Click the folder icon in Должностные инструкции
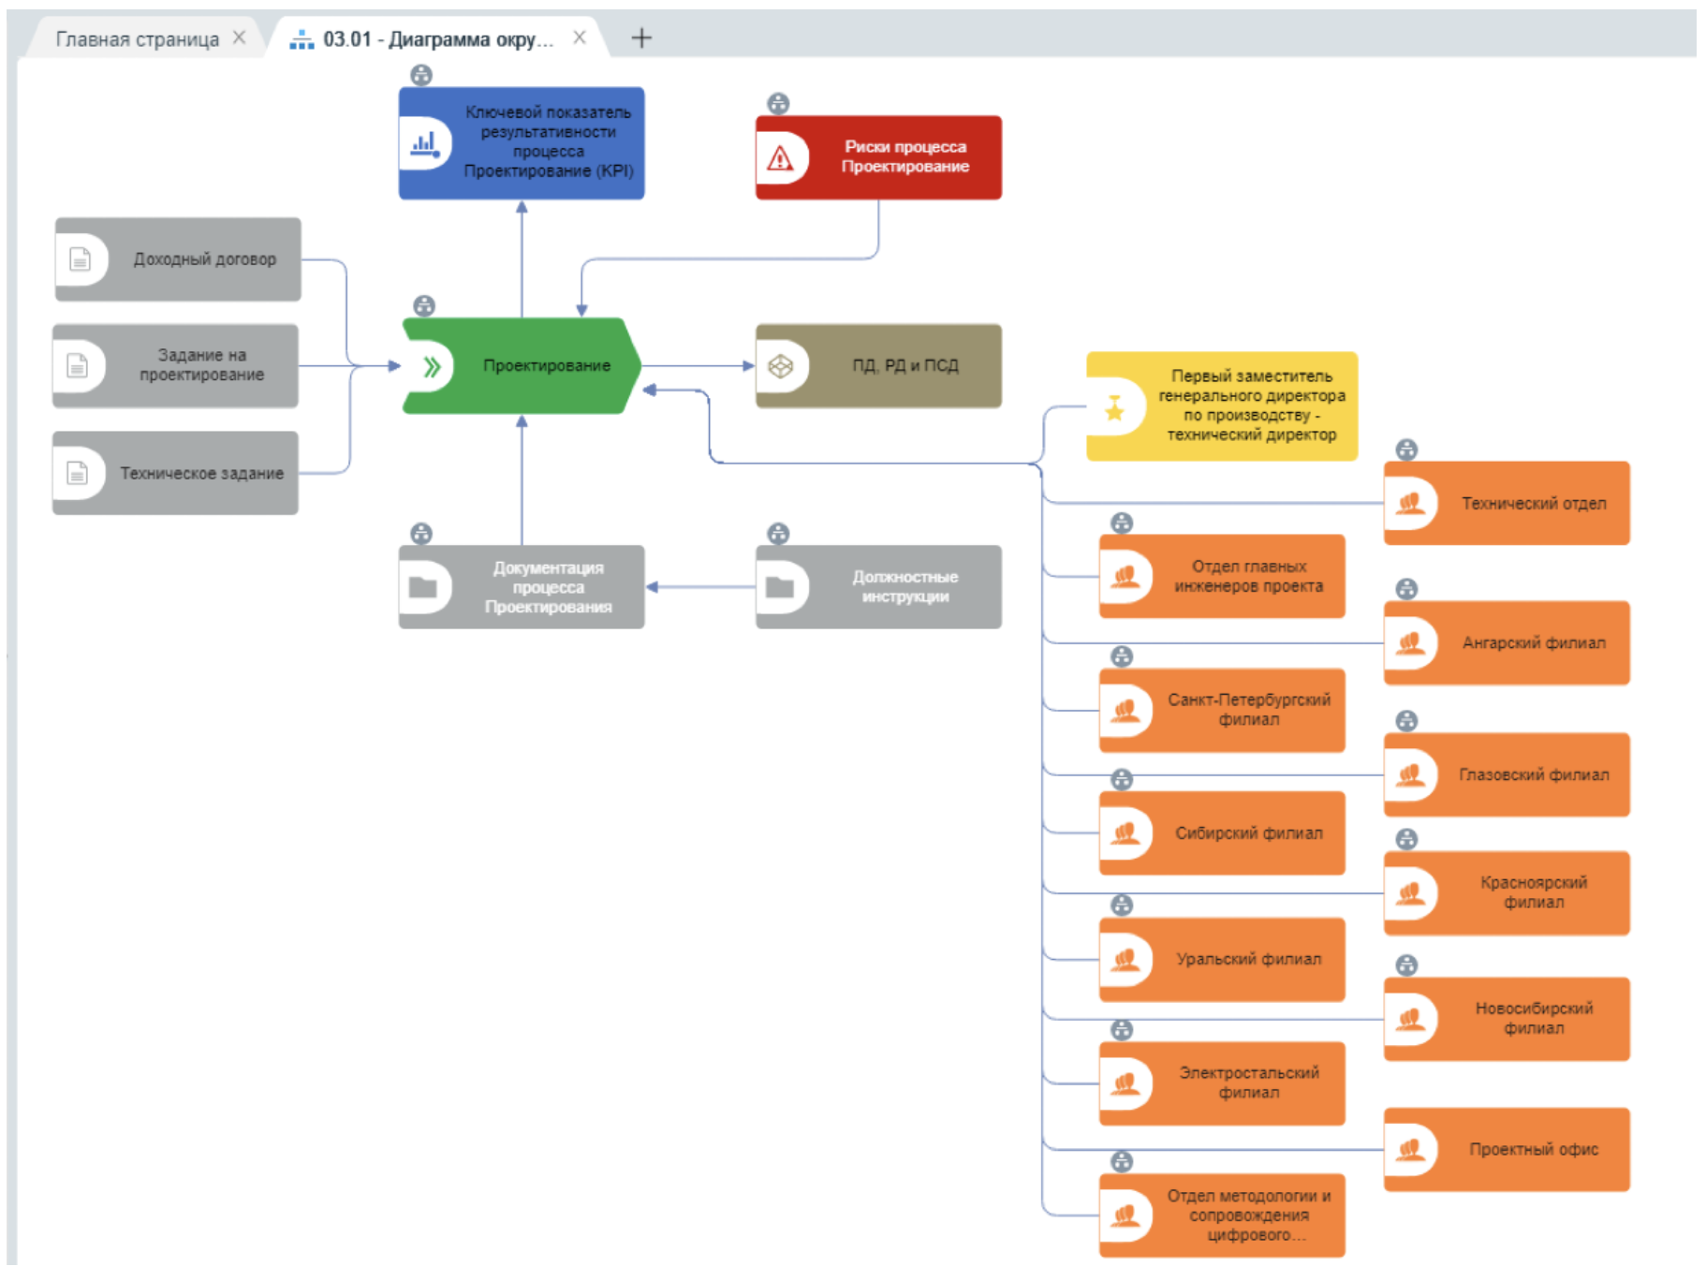 [780, 587]
